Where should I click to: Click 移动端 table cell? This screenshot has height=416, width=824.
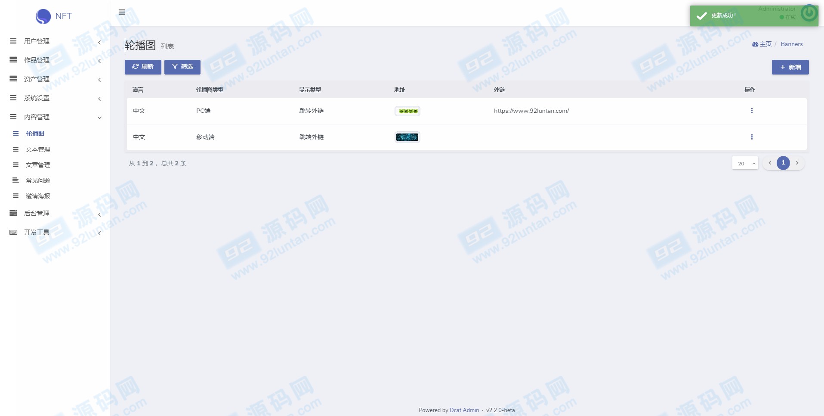click(205, 137)
